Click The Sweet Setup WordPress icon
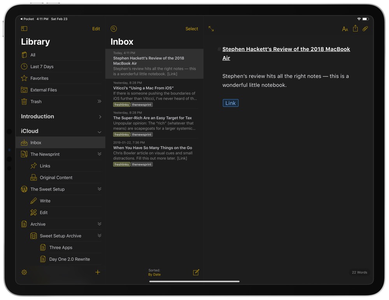 point(24,189)
